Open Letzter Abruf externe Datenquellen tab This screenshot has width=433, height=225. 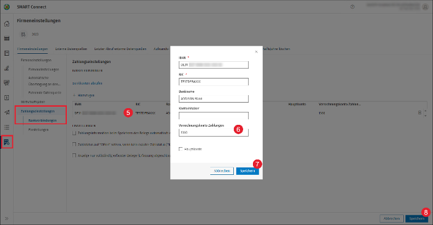(120, 49)
